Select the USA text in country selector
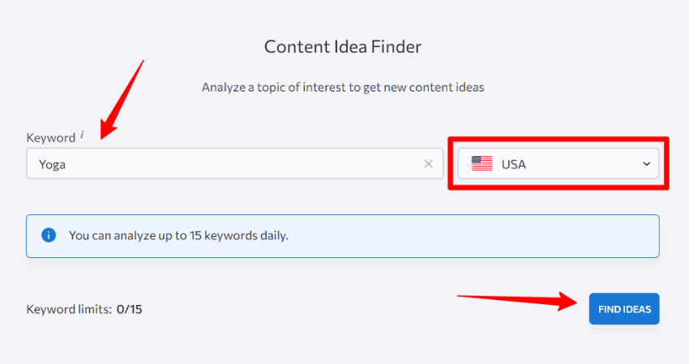689x364 pixels. click(513, 164)
